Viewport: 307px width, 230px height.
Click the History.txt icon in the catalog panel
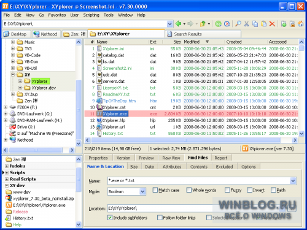pos(9,218)
